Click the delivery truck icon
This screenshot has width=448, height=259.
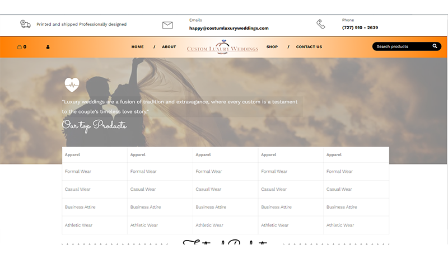(25, 24)
